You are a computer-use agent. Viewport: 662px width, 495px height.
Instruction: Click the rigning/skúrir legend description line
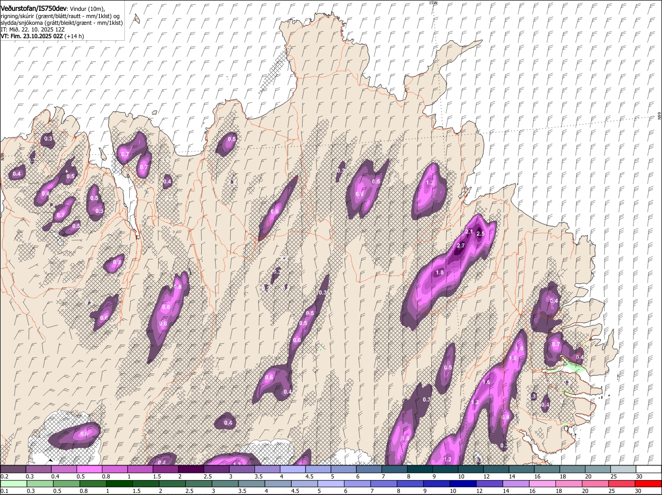coord(61,16)
